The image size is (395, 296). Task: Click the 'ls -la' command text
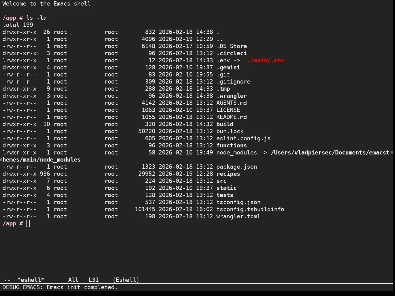(36, 18)
